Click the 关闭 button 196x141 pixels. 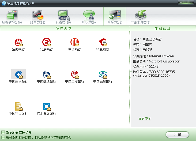[177, 135]
